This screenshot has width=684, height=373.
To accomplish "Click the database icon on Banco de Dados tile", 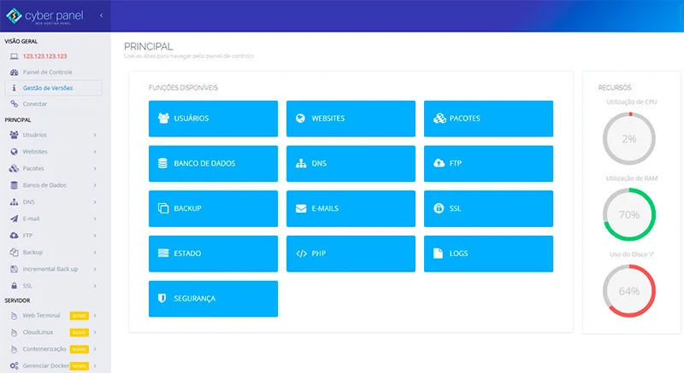I will pyautogui.click(x=162, y=163).
